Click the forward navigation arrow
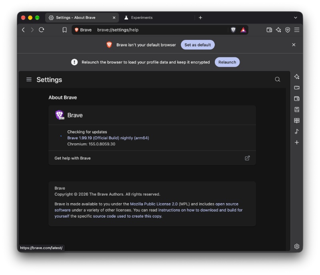This screenshot has height=275, width=320. point(32,30)
